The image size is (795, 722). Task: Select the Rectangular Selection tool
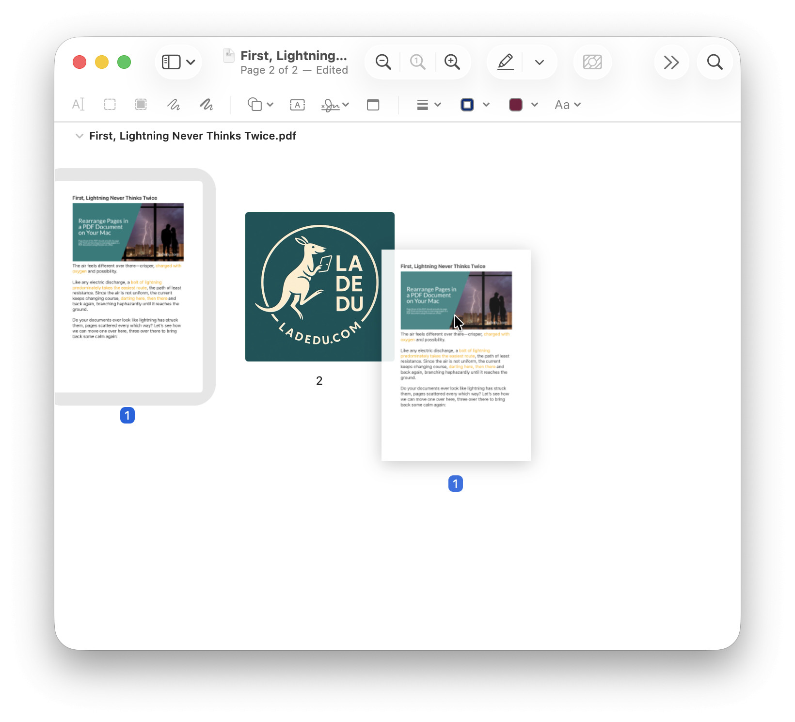110,105
